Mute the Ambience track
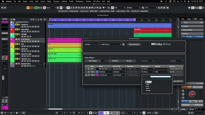The width and height of the screenshot is (205, 115). [x=16, y=25]
